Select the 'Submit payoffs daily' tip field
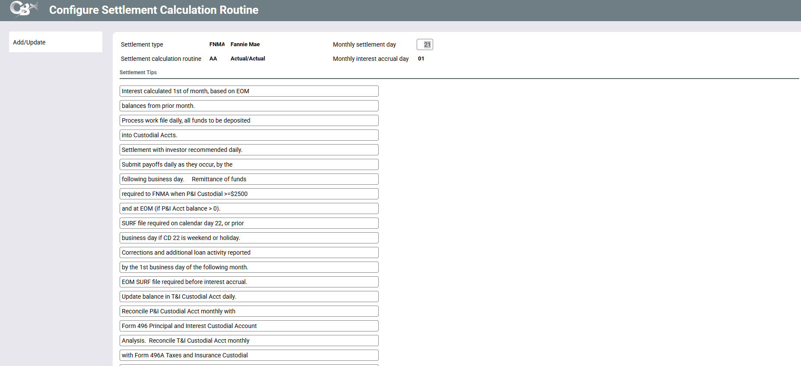This screenshot has height=366, width=801. coord(249,164)
